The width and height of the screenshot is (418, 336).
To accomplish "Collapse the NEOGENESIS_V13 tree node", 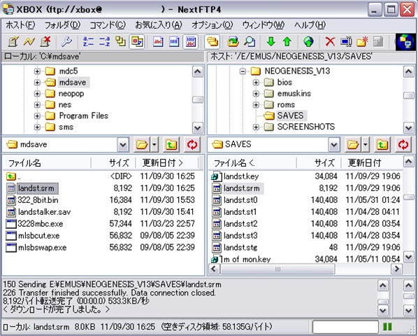I will pos(243,71).
